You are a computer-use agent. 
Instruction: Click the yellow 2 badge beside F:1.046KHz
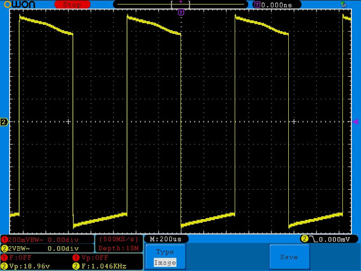tap(76, 266)
